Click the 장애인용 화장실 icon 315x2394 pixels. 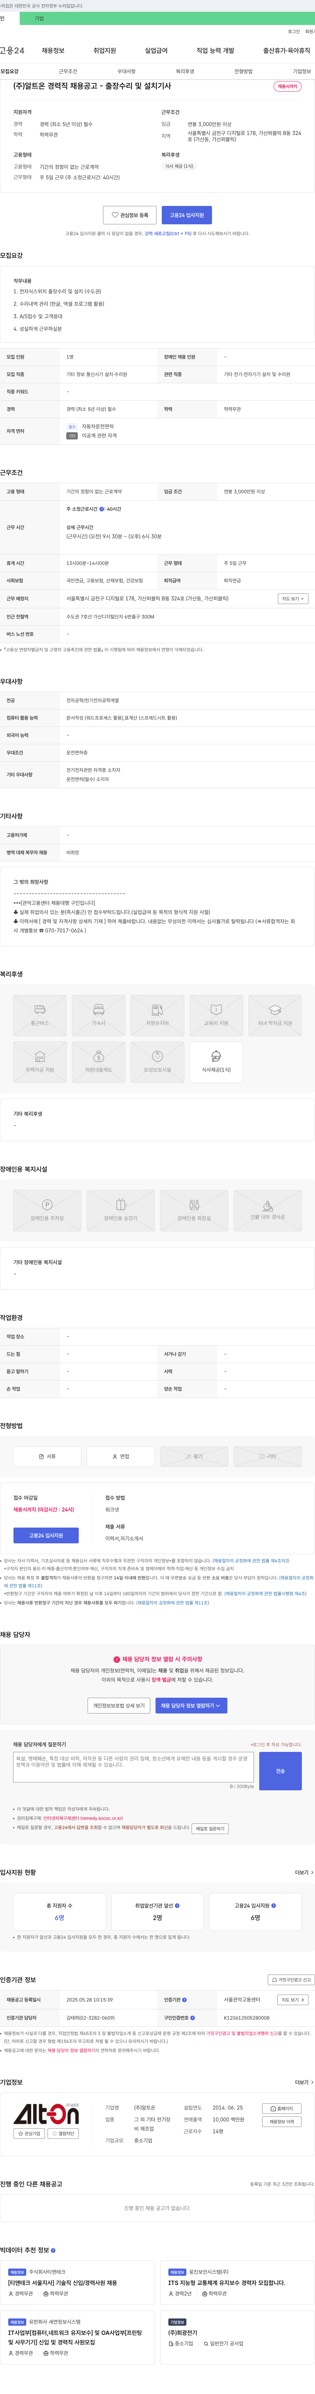point(194,1211)
